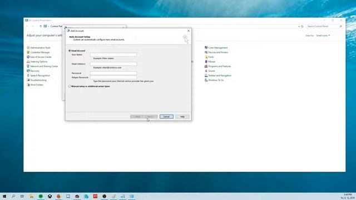The height and width of the screenshot is (200, 356).
Task: Open the Windows Start menu
Action: [x=4, y=196]
